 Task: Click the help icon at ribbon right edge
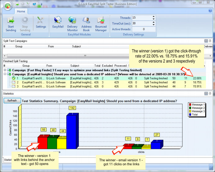tap(210, 10)
